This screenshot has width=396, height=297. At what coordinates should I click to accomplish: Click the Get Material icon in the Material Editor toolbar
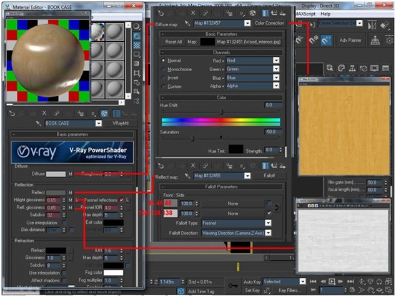(12, 114)
